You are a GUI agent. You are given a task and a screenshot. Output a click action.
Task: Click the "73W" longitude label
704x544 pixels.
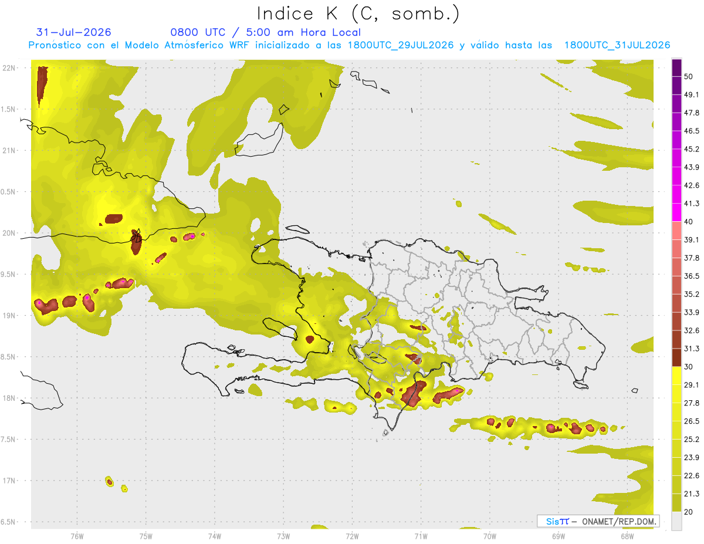283,536
